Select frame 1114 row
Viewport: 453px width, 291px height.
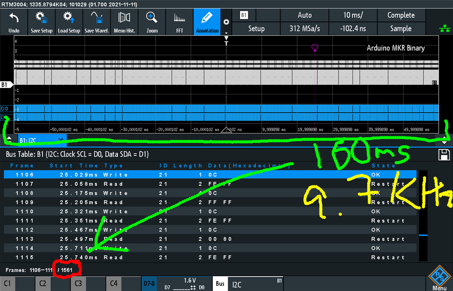click(210, 248)
